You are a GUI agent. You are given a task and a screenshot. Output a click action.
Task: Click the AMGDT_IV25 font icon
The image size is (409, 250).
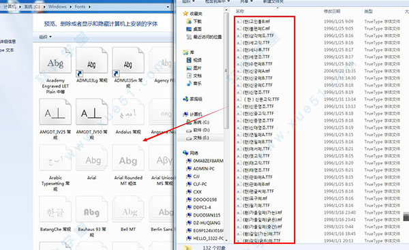(55, 112)
